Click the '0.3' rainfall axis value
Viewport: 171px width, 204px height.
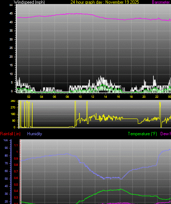point(16,198)
